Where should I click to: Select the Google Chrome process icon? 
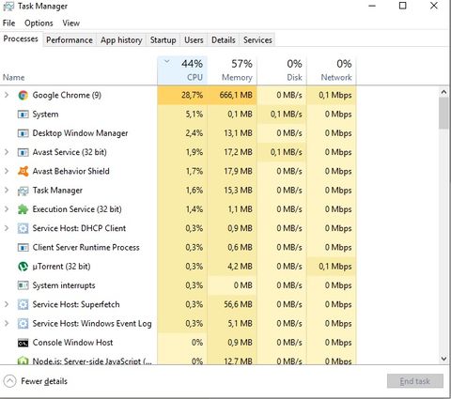coord(23,95)
